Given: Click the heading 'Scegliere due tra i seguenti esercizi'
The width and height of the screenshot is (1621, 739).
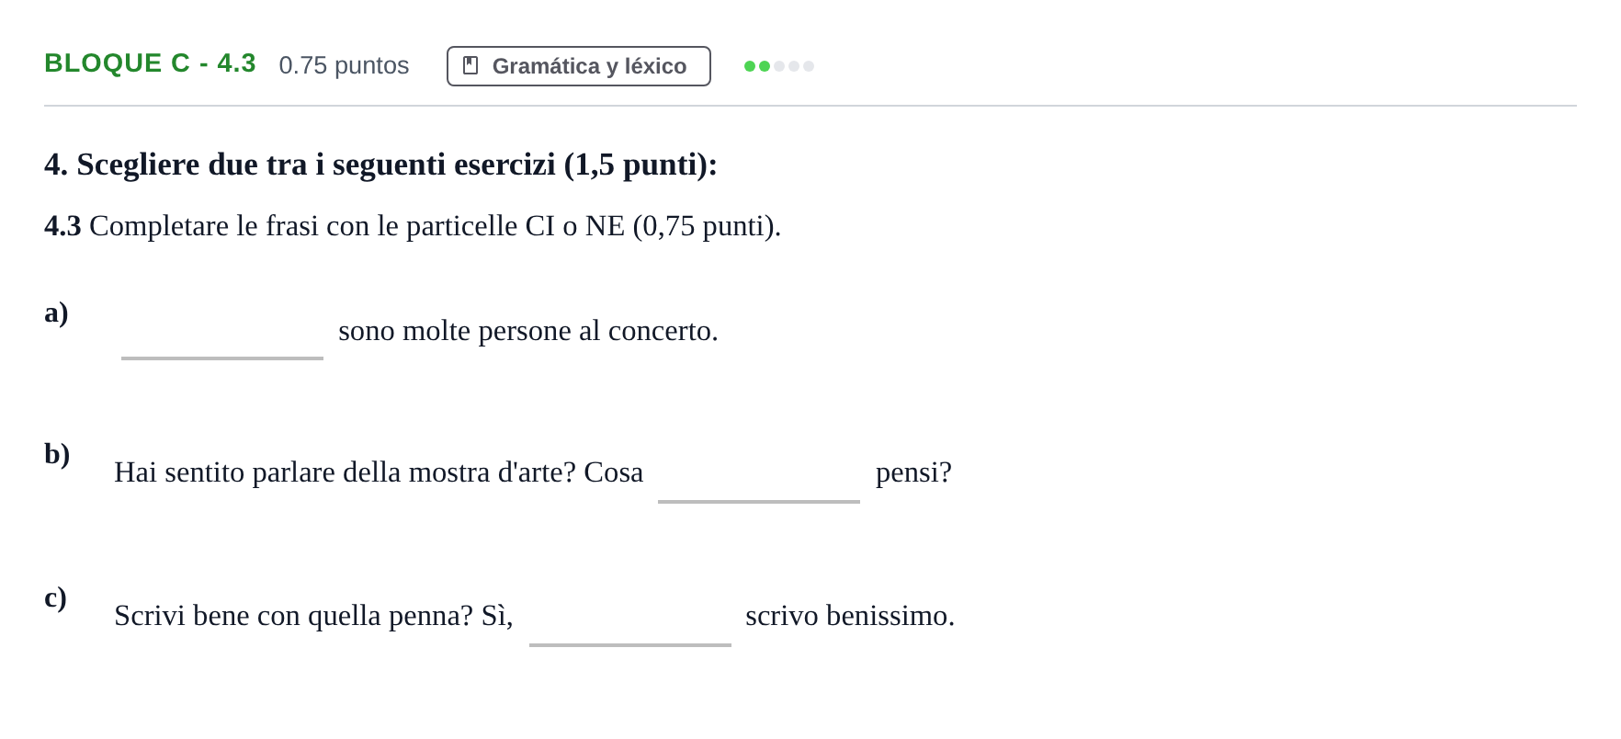Looking at the screenshot, I should coord(316,165).
